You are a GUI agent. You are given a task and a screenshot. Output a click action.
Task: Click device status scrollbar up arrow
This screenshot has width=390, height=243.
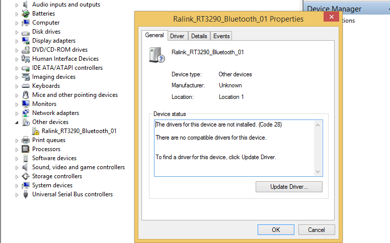click(x=318, y=125)
